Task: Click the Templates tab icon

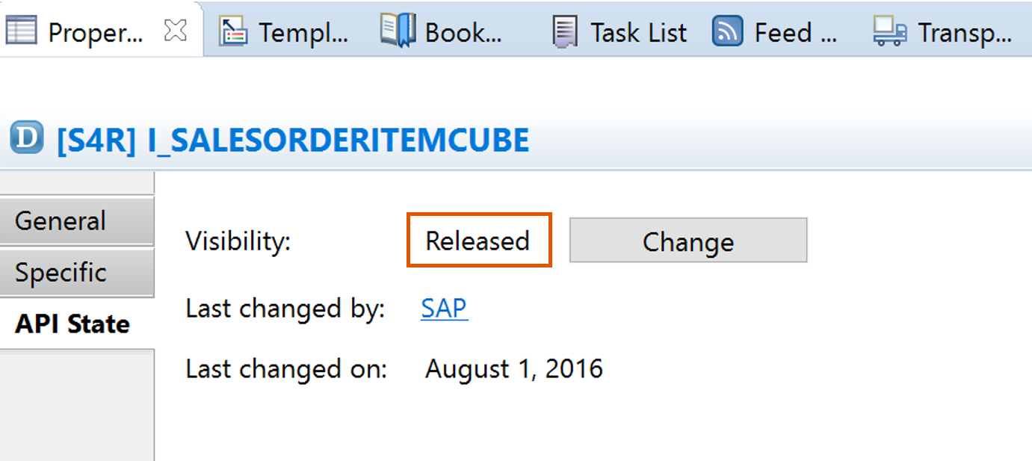Action: [234, 31]
